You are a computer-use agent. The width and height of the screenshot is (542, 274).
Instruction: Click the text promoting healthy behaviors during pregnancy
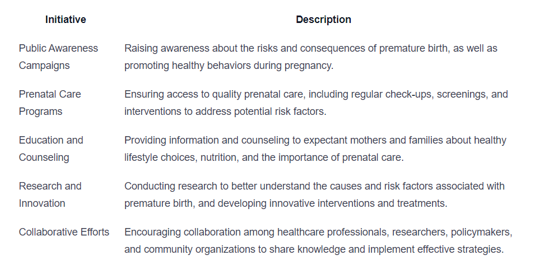click(x=229, y=65)
